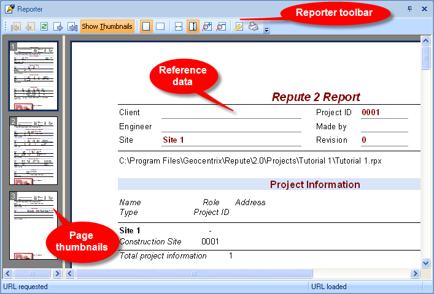
Task: Click thumbnail pane left scroll arrow
Action: [8, 273]
